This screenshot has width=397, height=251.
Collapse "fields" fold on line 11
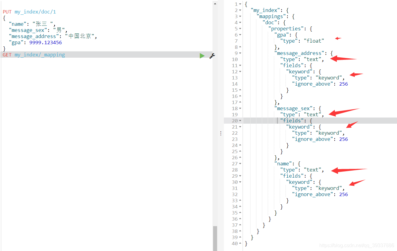click(x=240, y=66)
